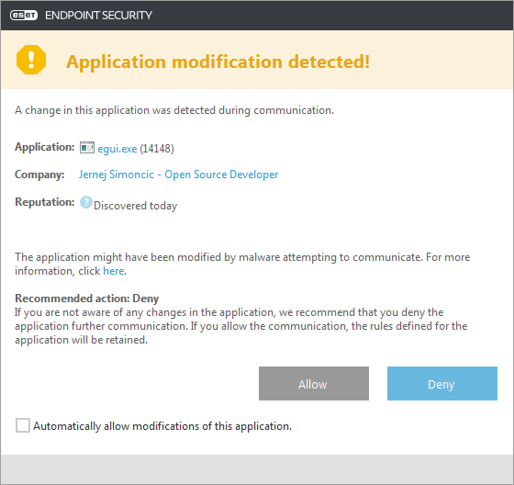Click the egui.exe application file icon

tap(87, 148)
